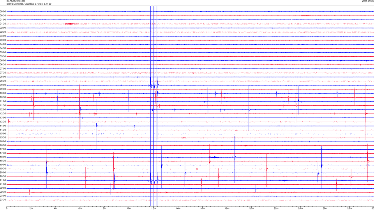Click the 00:30 trace time label
Screen dimensions: 374x210
pos(3,16)
